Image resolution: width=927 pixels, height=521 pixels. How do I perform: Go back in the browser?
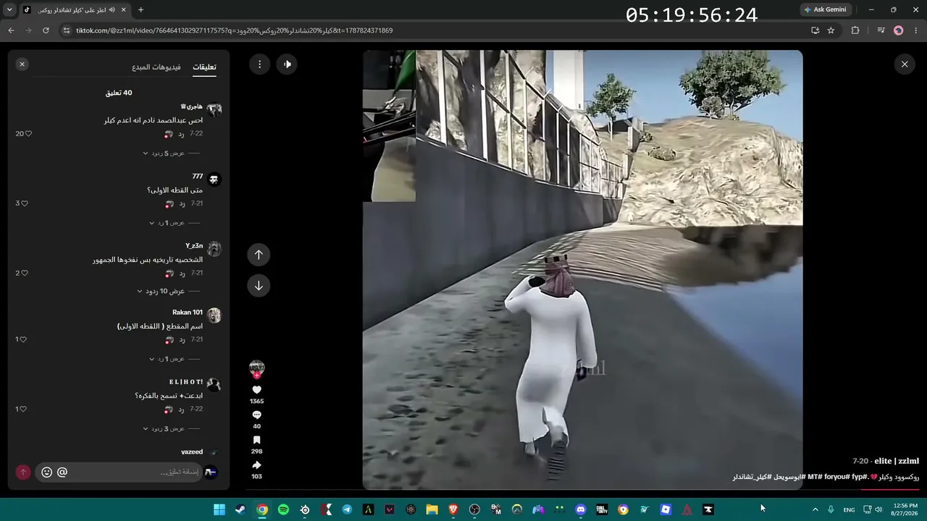tap(11, 30)
